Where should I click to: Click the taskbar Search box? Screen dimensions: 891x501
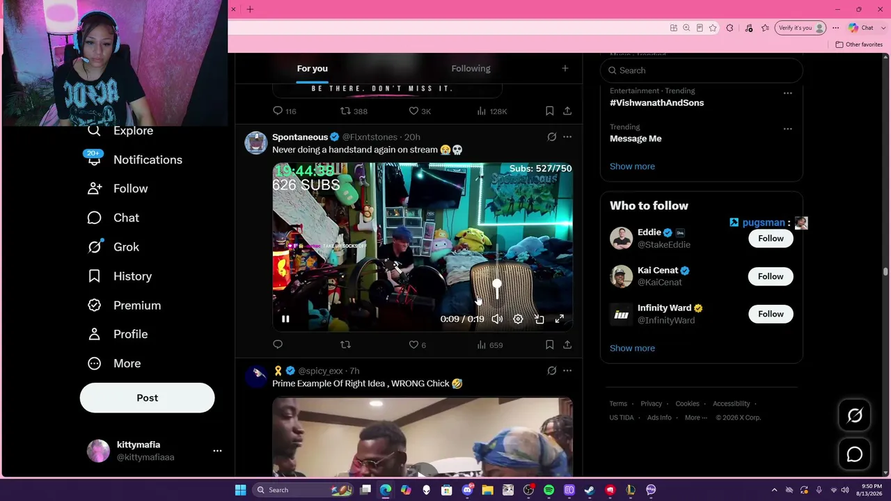(302, 490)
